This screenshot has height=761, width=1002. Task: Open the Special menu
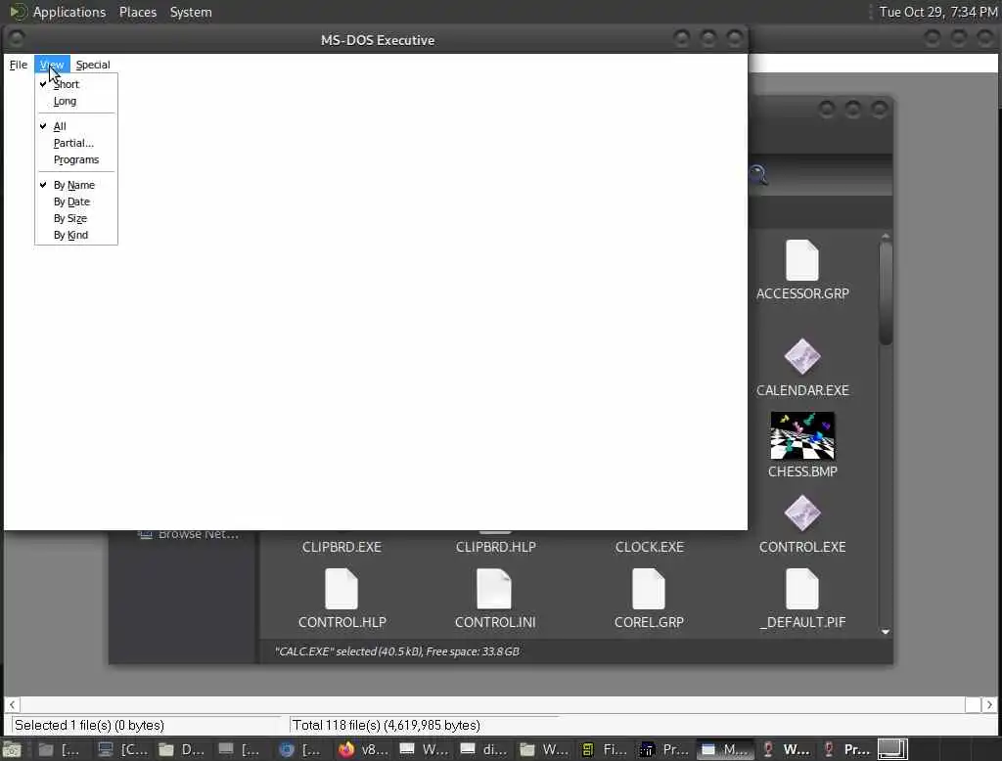tap(93, 65)
